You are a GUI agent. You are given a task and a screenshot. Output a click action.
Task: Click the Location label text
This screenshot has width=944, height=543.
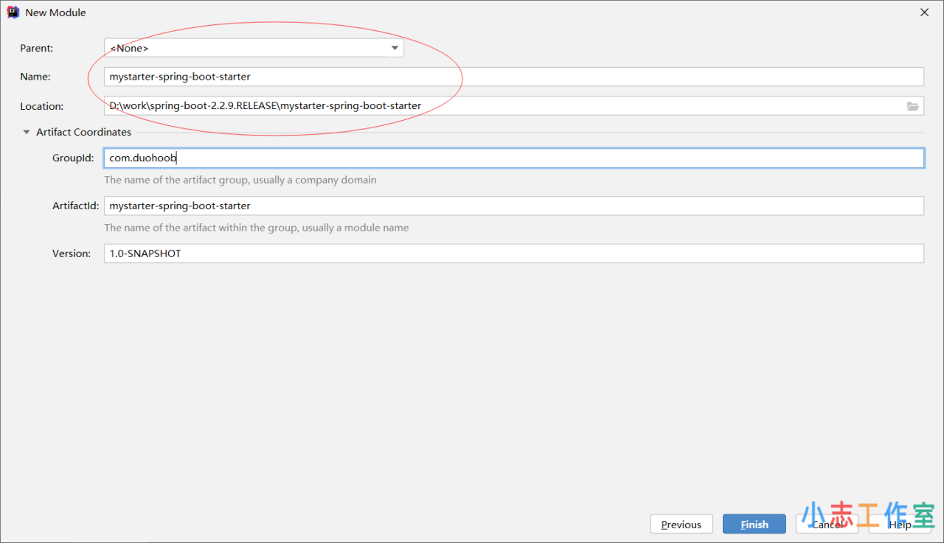click(x=41, y=107)
